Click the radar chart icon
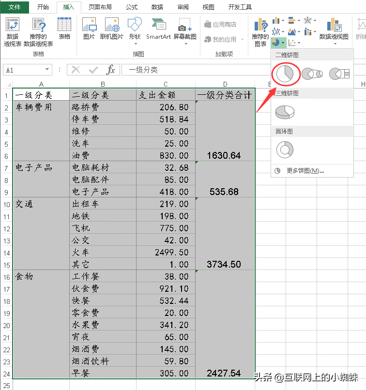Viewport: 366px width, 390px height. coord(308,20)
